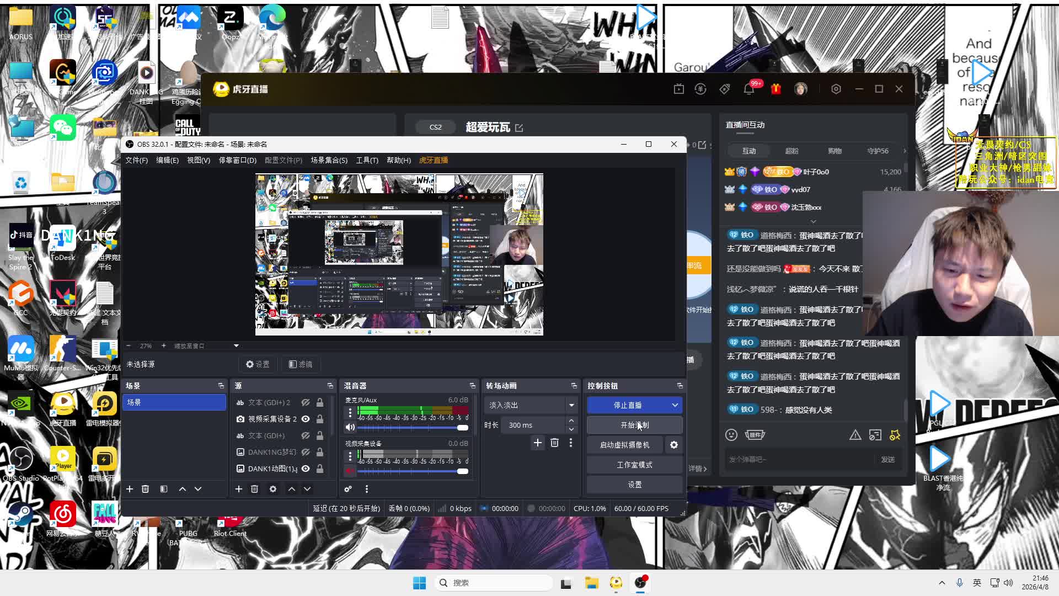The image size is (1059, 596).
Task: Hide 视频采集设备 2 source via eye icon
Action: 306,419
